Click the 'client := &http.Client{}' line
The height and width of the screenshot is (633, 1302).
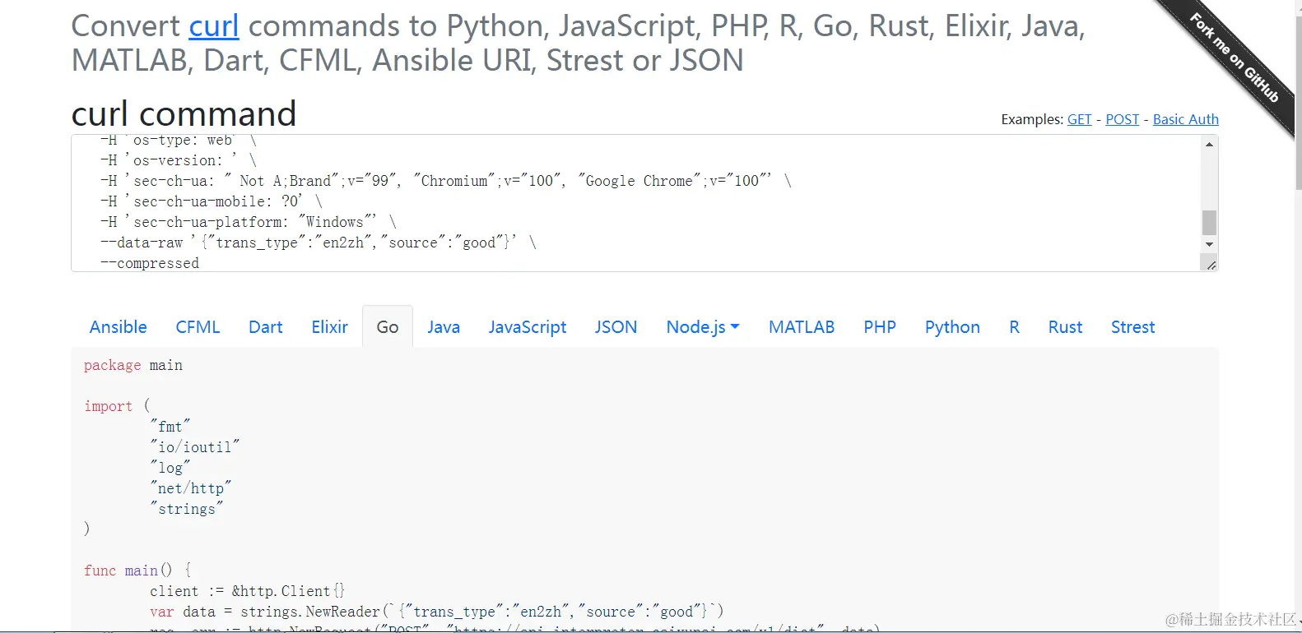click(248, 591)
